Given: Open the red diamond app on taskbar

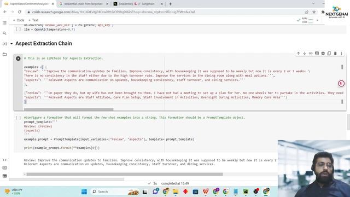Looking at the screenshot, I should 185,192.
